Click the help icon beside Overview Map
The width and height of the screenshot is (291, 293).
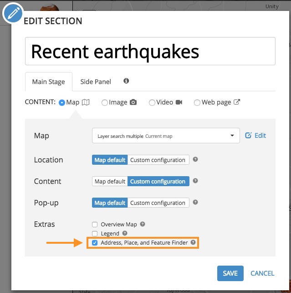click(x=143, y=224)
